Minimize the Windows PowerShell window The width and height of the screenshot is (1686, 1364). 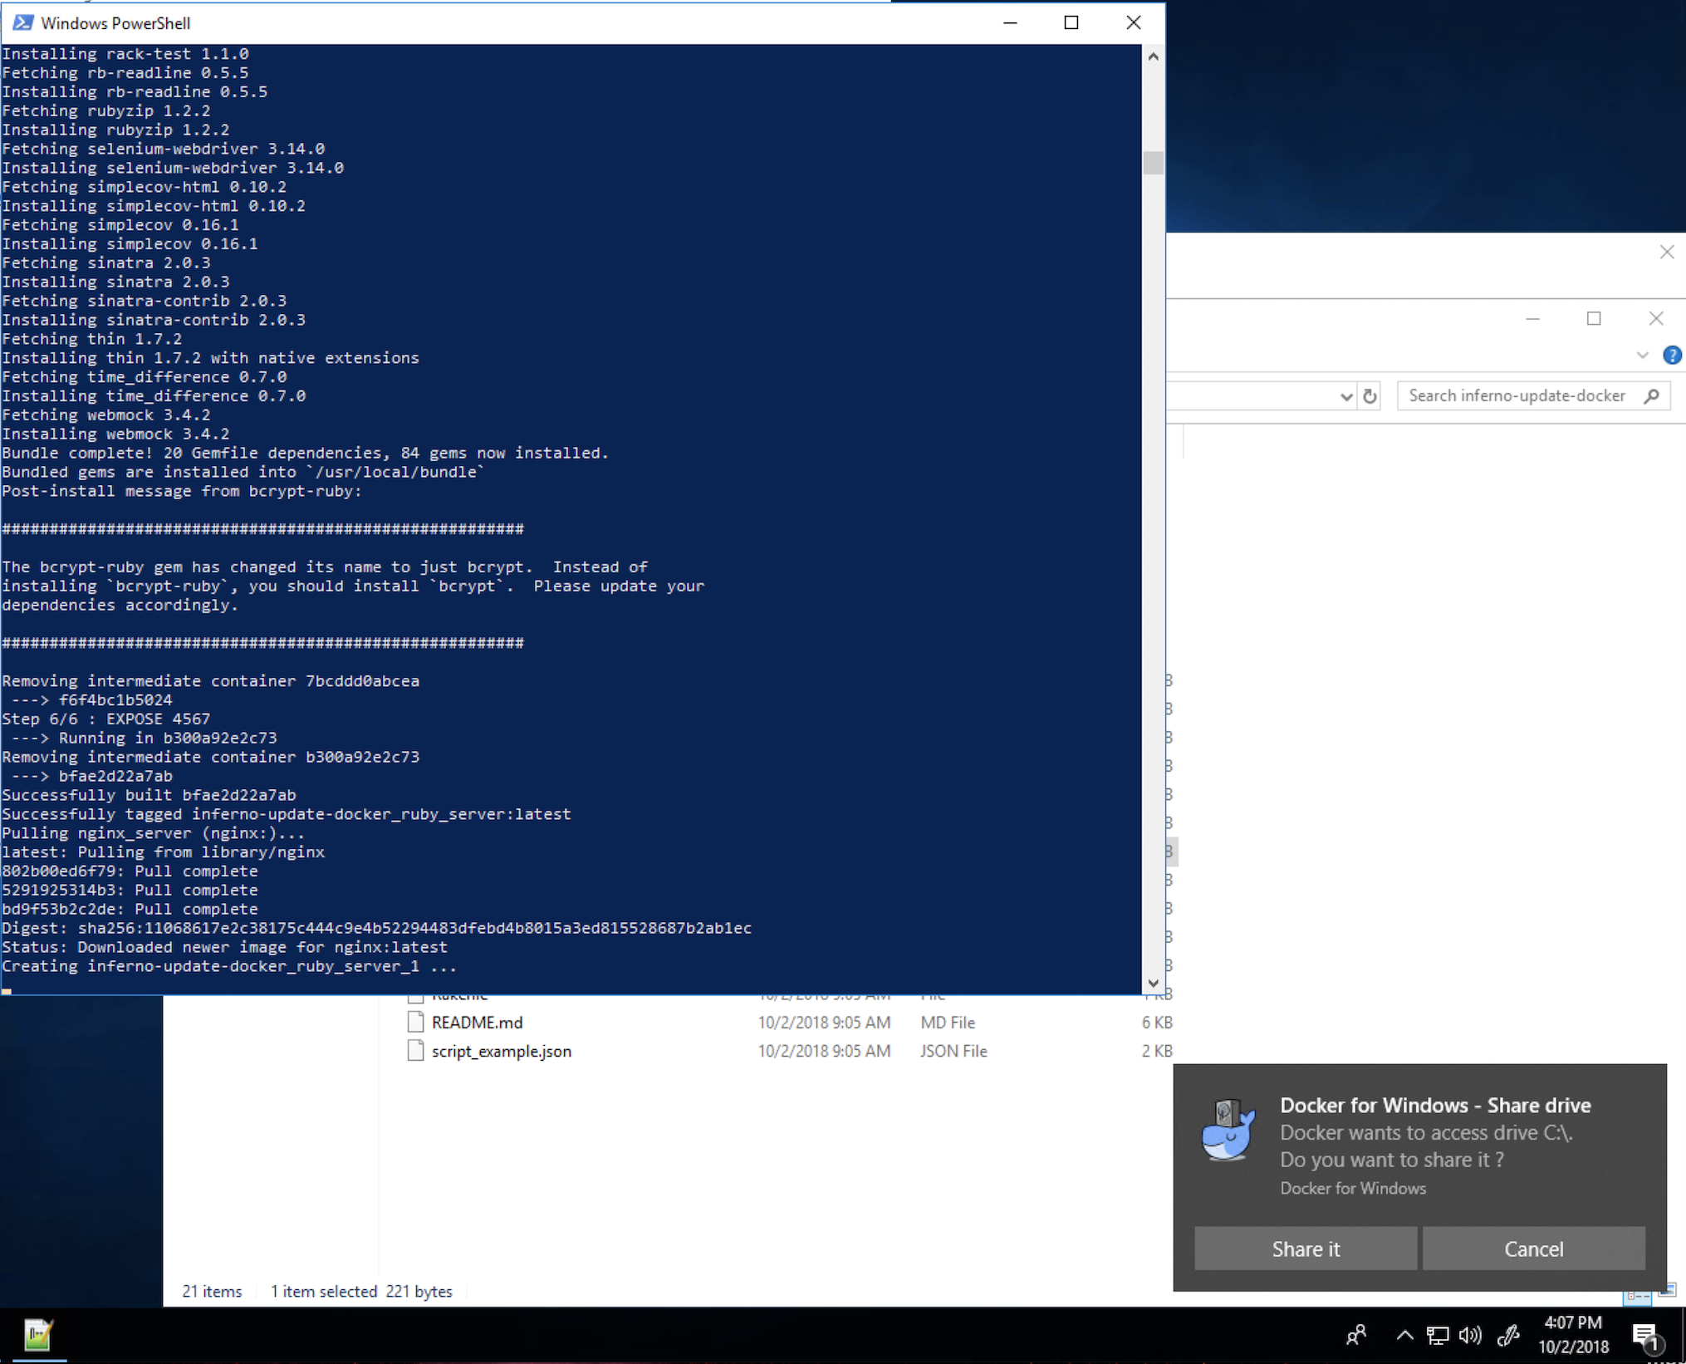pyautogui.click(x=1010, y=22)
